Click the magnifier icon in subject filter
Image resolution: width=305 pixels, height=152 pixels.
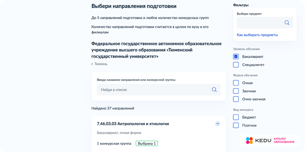(287, 23)
